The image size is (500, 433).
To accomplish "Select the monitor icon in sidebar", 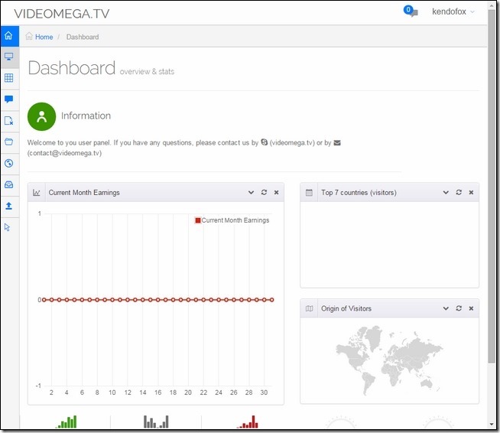I will [8, 57].
